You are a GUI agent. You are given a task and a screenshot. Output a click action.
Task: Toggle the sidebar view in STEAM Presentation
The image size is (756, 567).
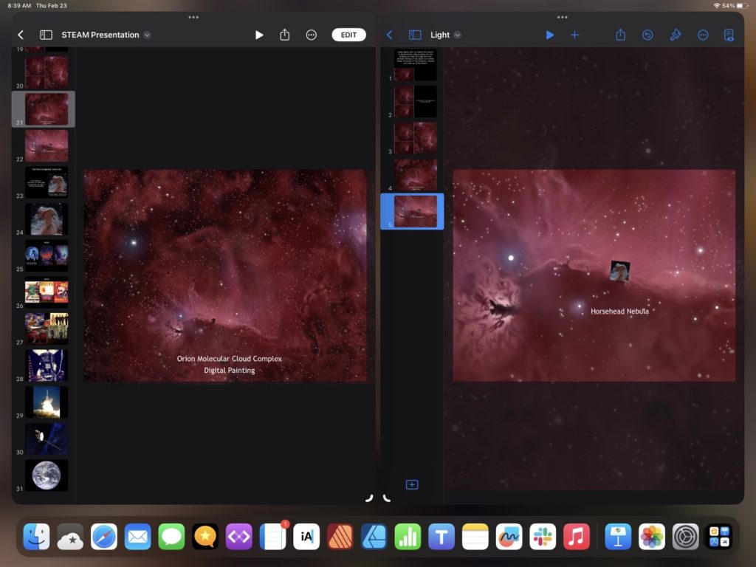pos(46,34)
